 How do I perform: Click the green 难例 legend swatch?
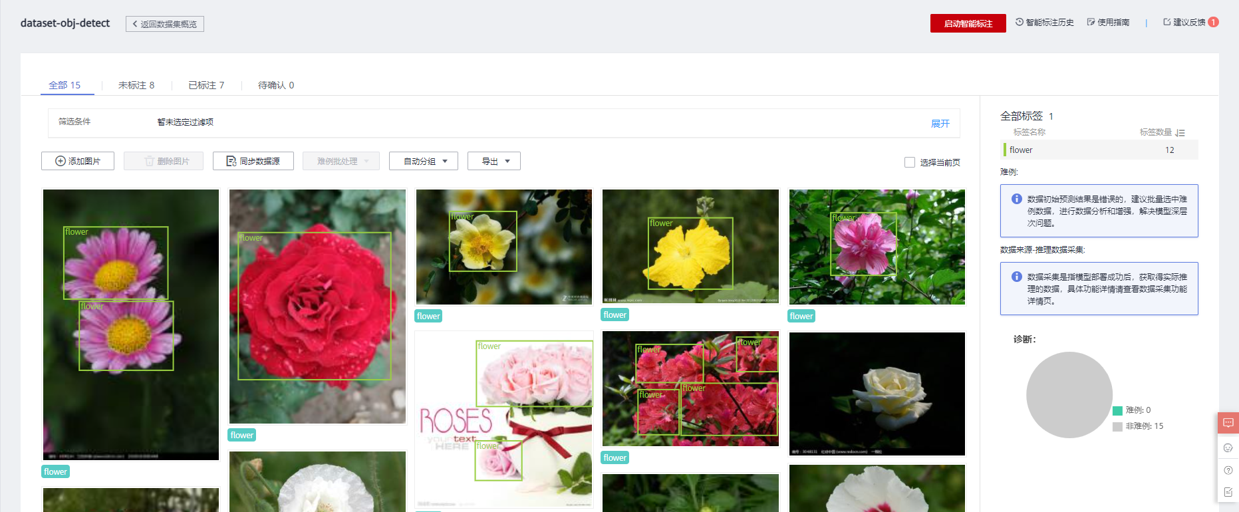[1117, 410]
